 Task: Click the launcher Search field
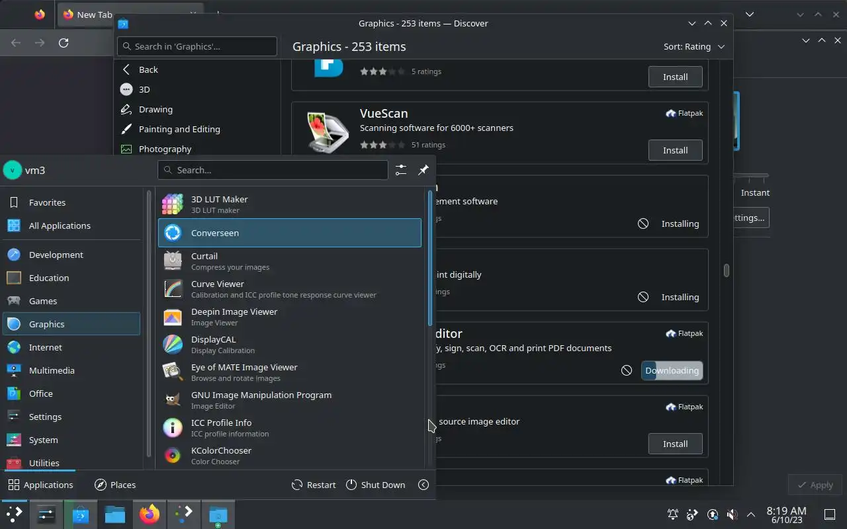[273, 170]
